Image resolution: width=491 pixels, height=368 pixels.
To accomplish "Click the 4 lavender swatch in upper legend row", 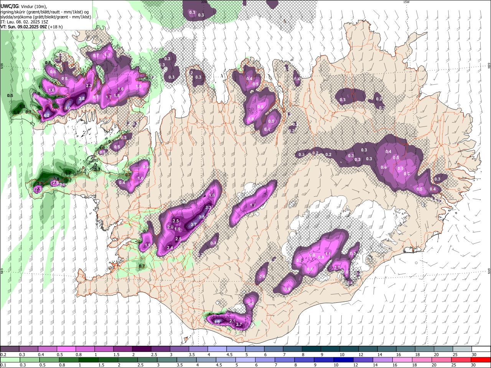I will 216,349.
